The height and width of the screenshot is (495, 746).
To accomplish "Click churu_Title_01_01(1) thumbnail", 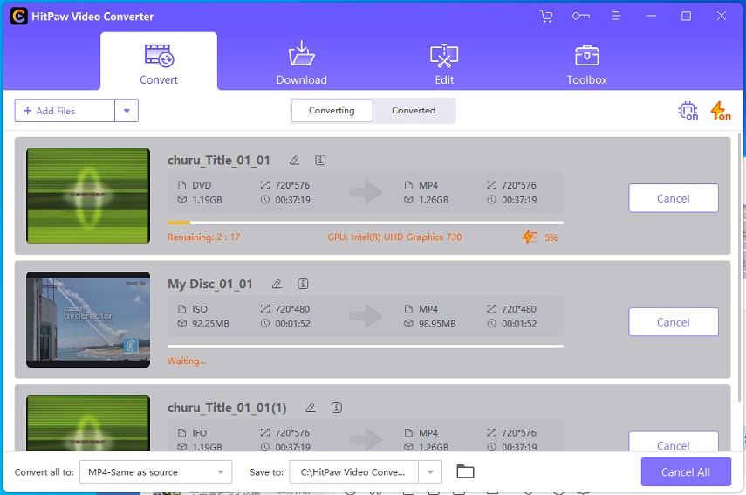I will pyautogui.click(x=88, y=423).
